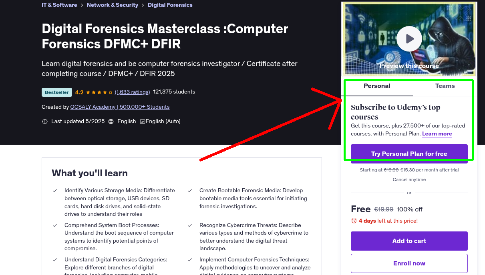The width and height of the screenshot is (485, 275).
Task: Click the checkmark beside Understand Digital Forensics Categories
Action: click(x=55, y=260)
